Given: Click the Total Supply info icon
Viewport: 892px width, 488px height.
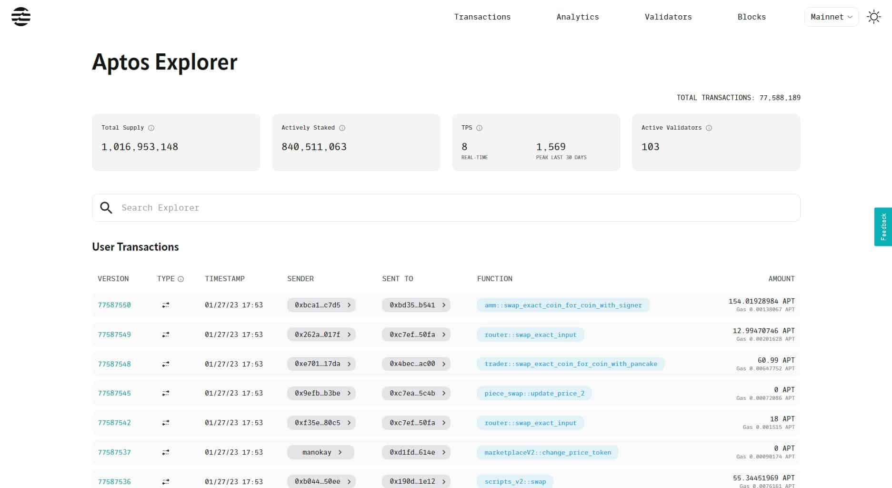Looking at the screenshot, I should pyautogui.click(x=151, y=128).
